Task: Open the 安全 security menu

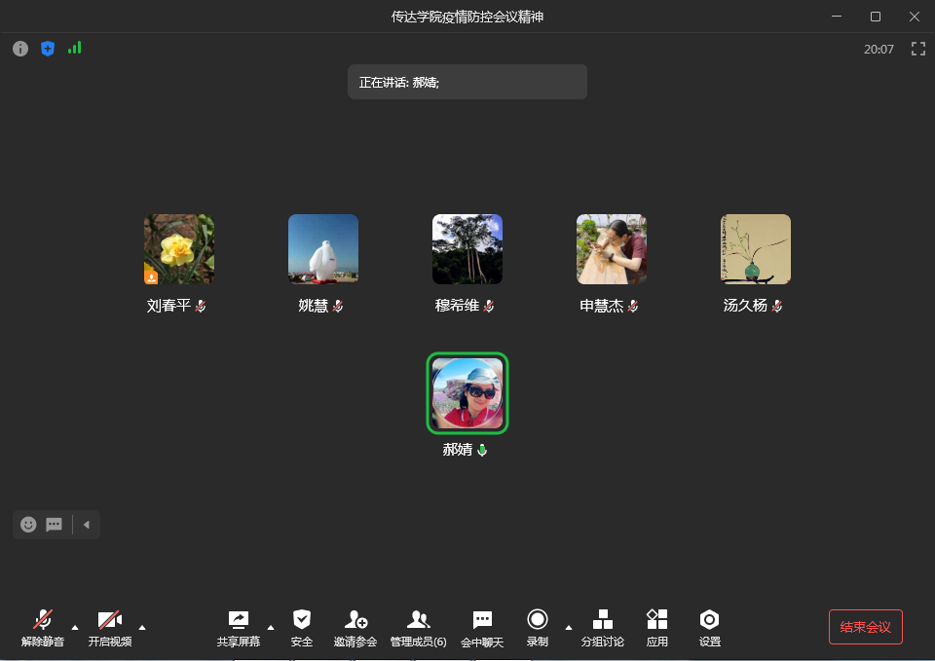Action: pos(302,628)
